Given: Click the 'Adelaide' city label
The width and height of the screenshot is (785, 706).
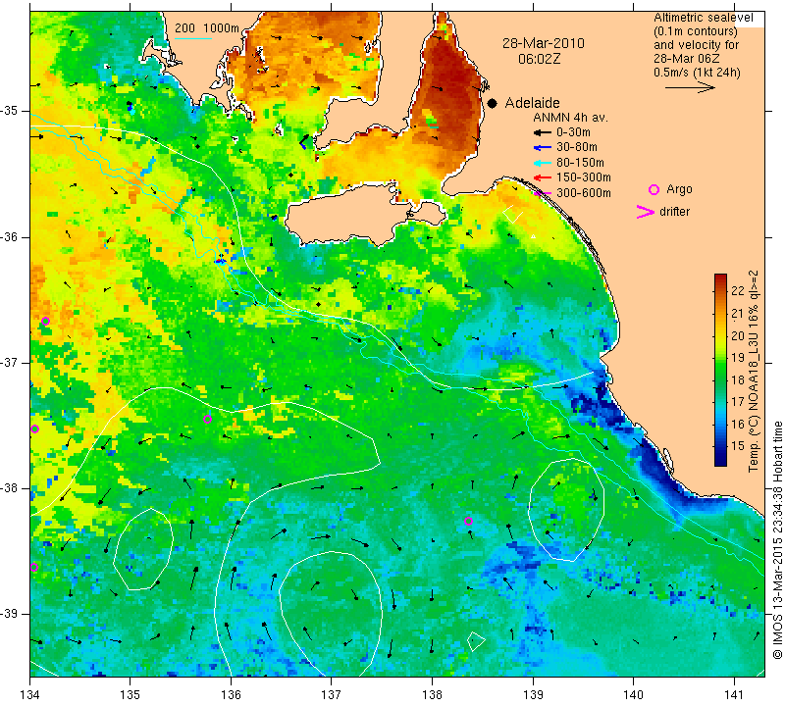Looking at the screenshot, I should pos(532,103).
